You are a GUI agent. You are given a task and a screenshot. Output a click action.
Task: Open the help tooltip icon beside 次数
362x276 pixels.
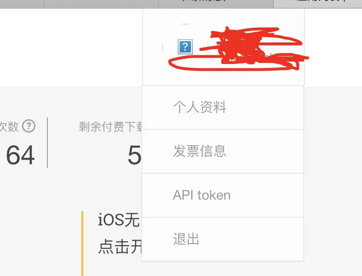tap(29, 126)
